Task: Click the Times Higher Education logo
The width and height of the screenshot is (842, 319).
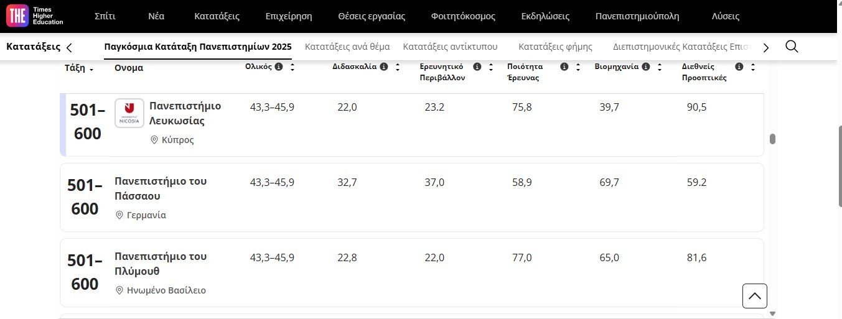Action: point(35,16)
